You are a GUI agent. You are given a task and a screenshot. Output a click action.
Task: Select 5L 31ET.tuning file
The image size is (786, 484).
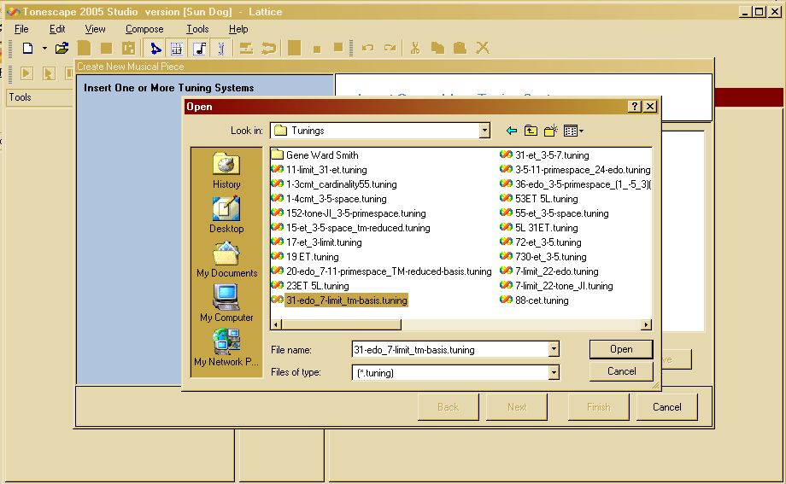[x=539, y=228]
